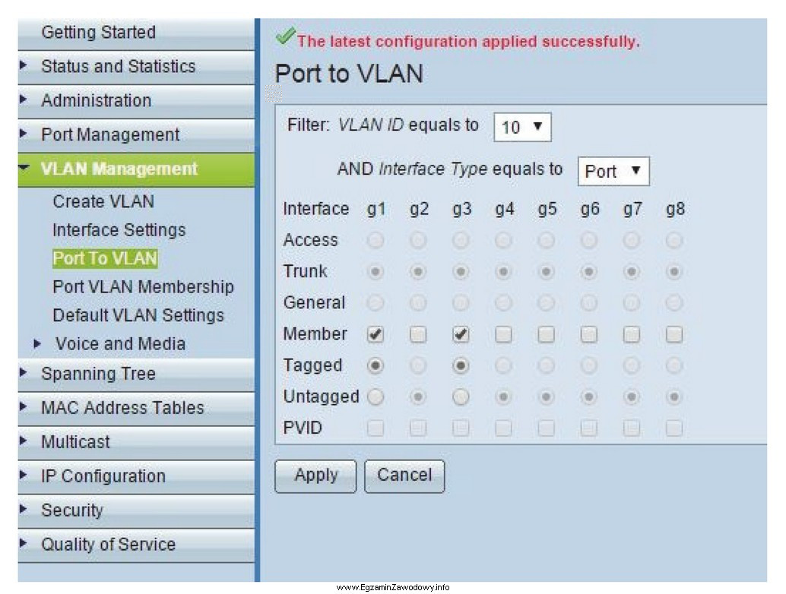Open Default VLAN Settings page
The width and height of the screenshot is (786, 594).
coord(138,315)
